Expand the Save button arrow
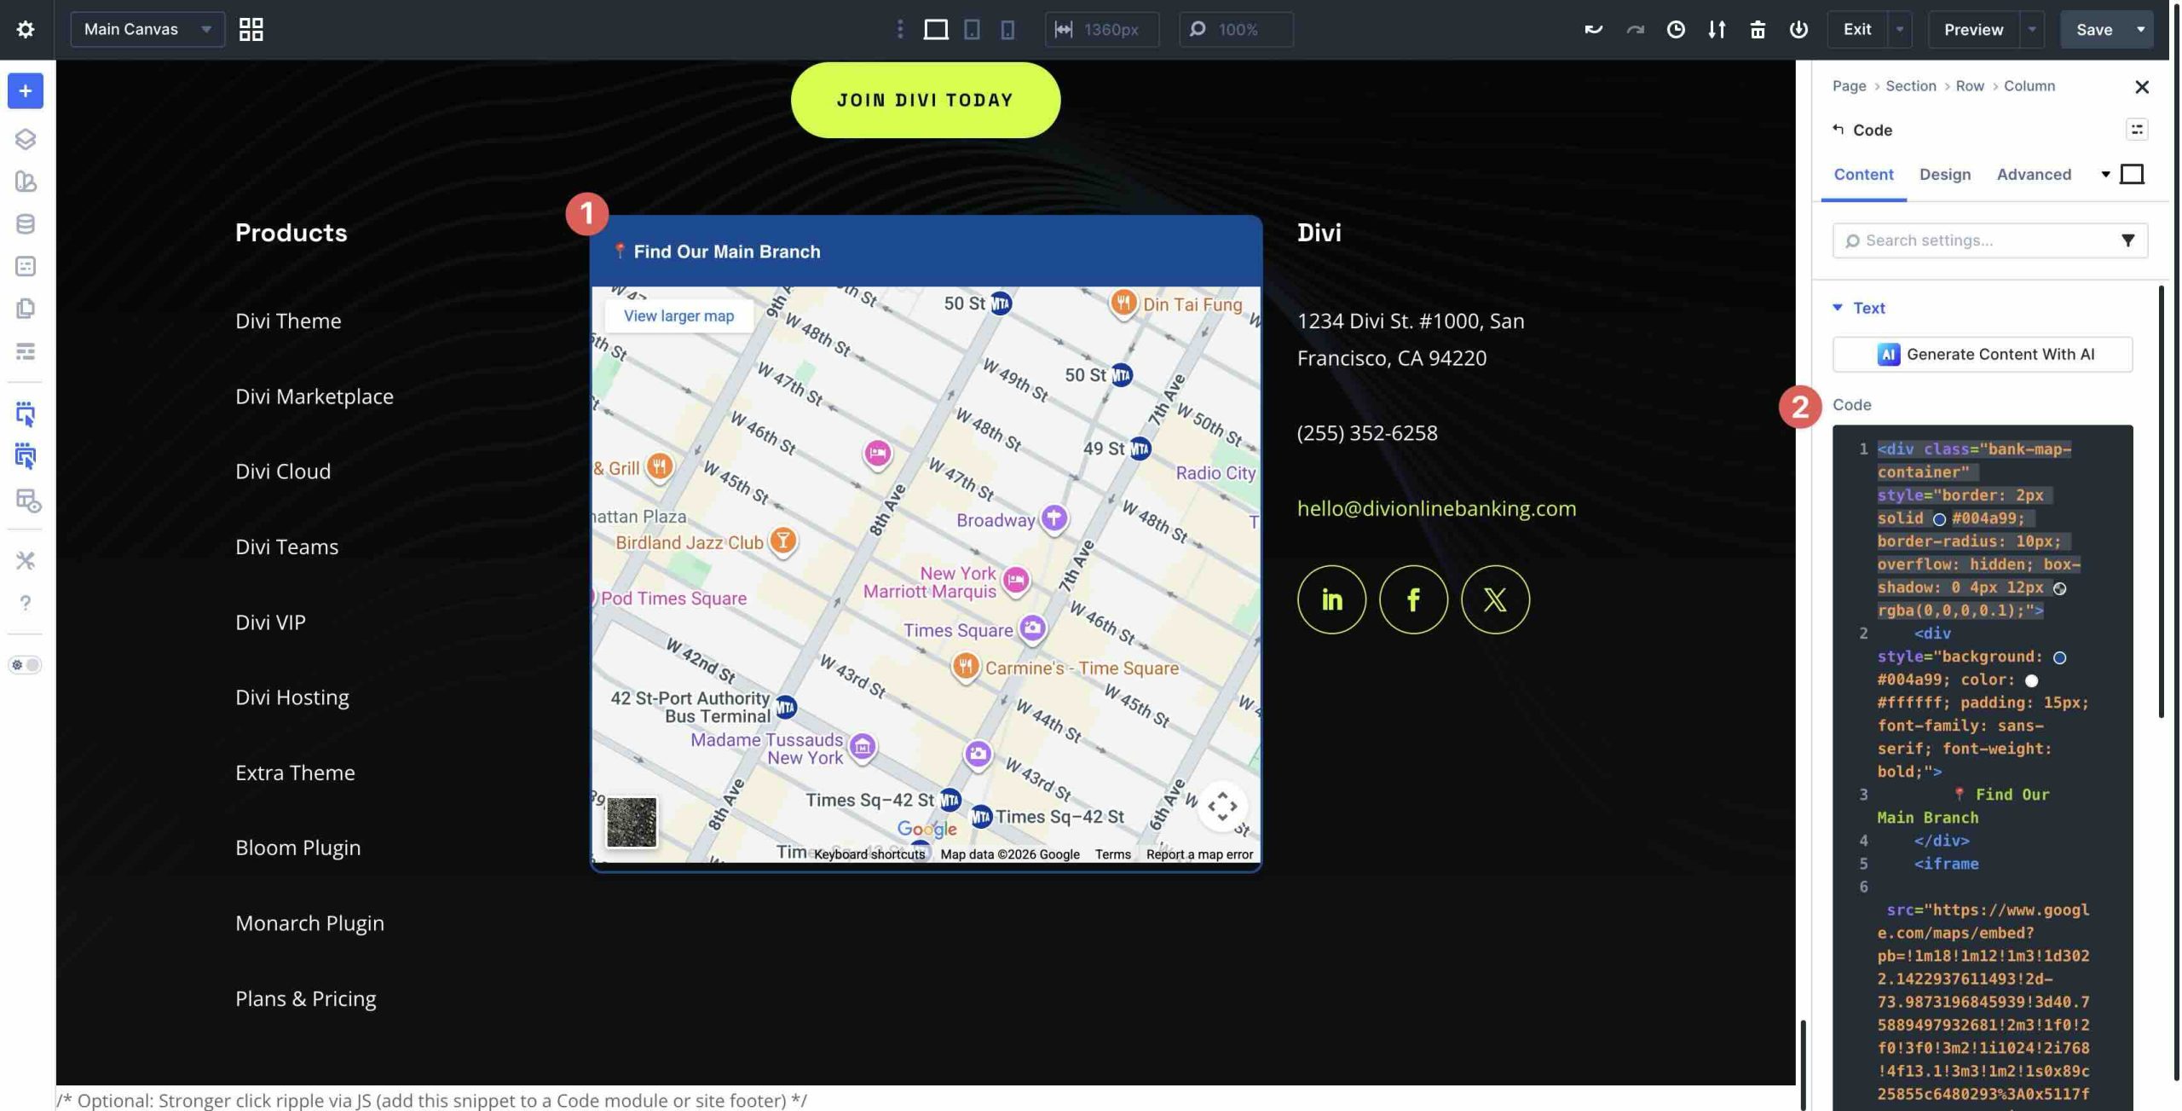2182x1111 pixels. pyautogui.click(x=2139, y=29)
